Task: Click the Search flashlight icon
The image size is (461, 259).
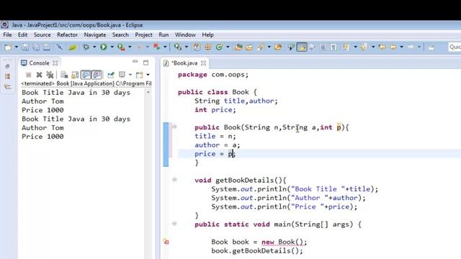Action: 261,47
